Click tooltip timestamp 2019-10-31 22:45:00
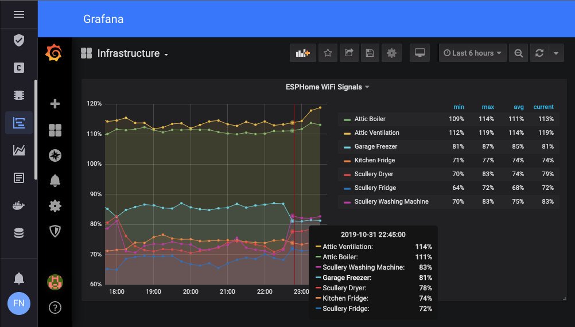This screenshot has width=575, height=327. 374,235
